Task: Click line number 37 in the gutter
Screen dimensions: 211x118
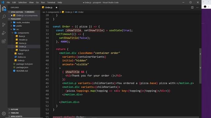Action: click(47, 49)
